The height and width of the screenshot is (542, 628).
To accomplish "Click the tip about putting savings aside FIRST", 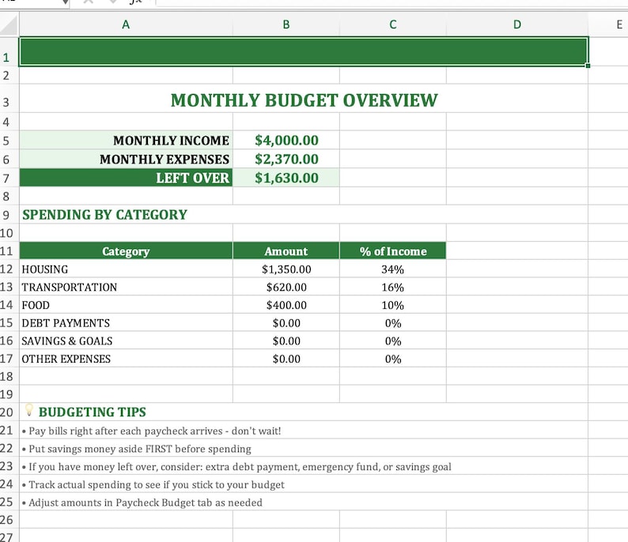I will (137, 449).
